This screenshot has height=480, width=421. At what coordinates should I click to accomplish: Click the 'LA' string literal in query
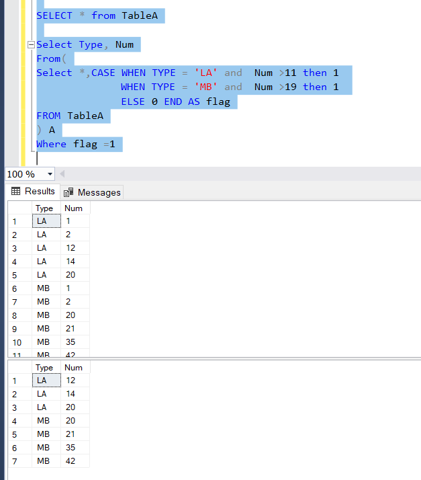point(205,73)
